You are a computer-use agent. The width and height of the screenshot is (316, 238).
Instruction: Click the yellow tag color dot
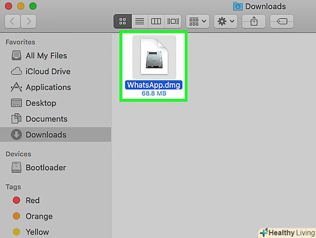[x=16, y=232]
